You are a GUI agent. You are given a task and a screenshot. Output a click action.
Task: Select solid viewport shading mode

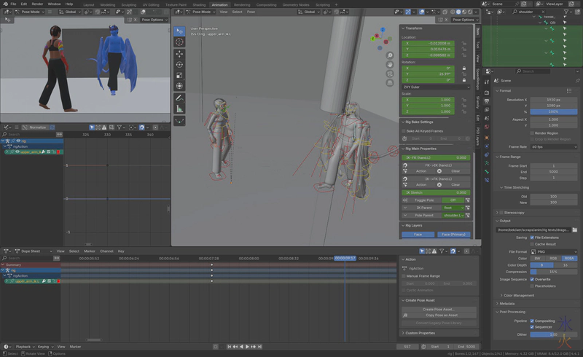pyautogui.click(x=458, y=12)
